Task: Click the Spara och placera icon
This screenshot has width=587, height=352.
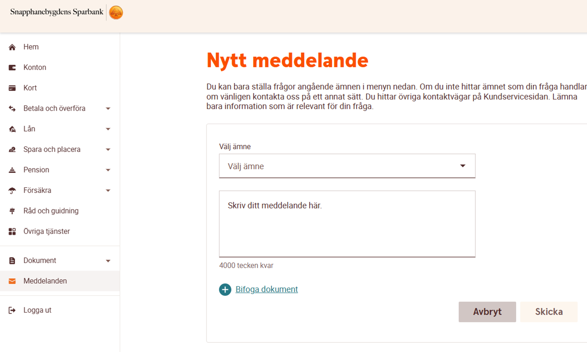Action: click(x=12, y=150)
